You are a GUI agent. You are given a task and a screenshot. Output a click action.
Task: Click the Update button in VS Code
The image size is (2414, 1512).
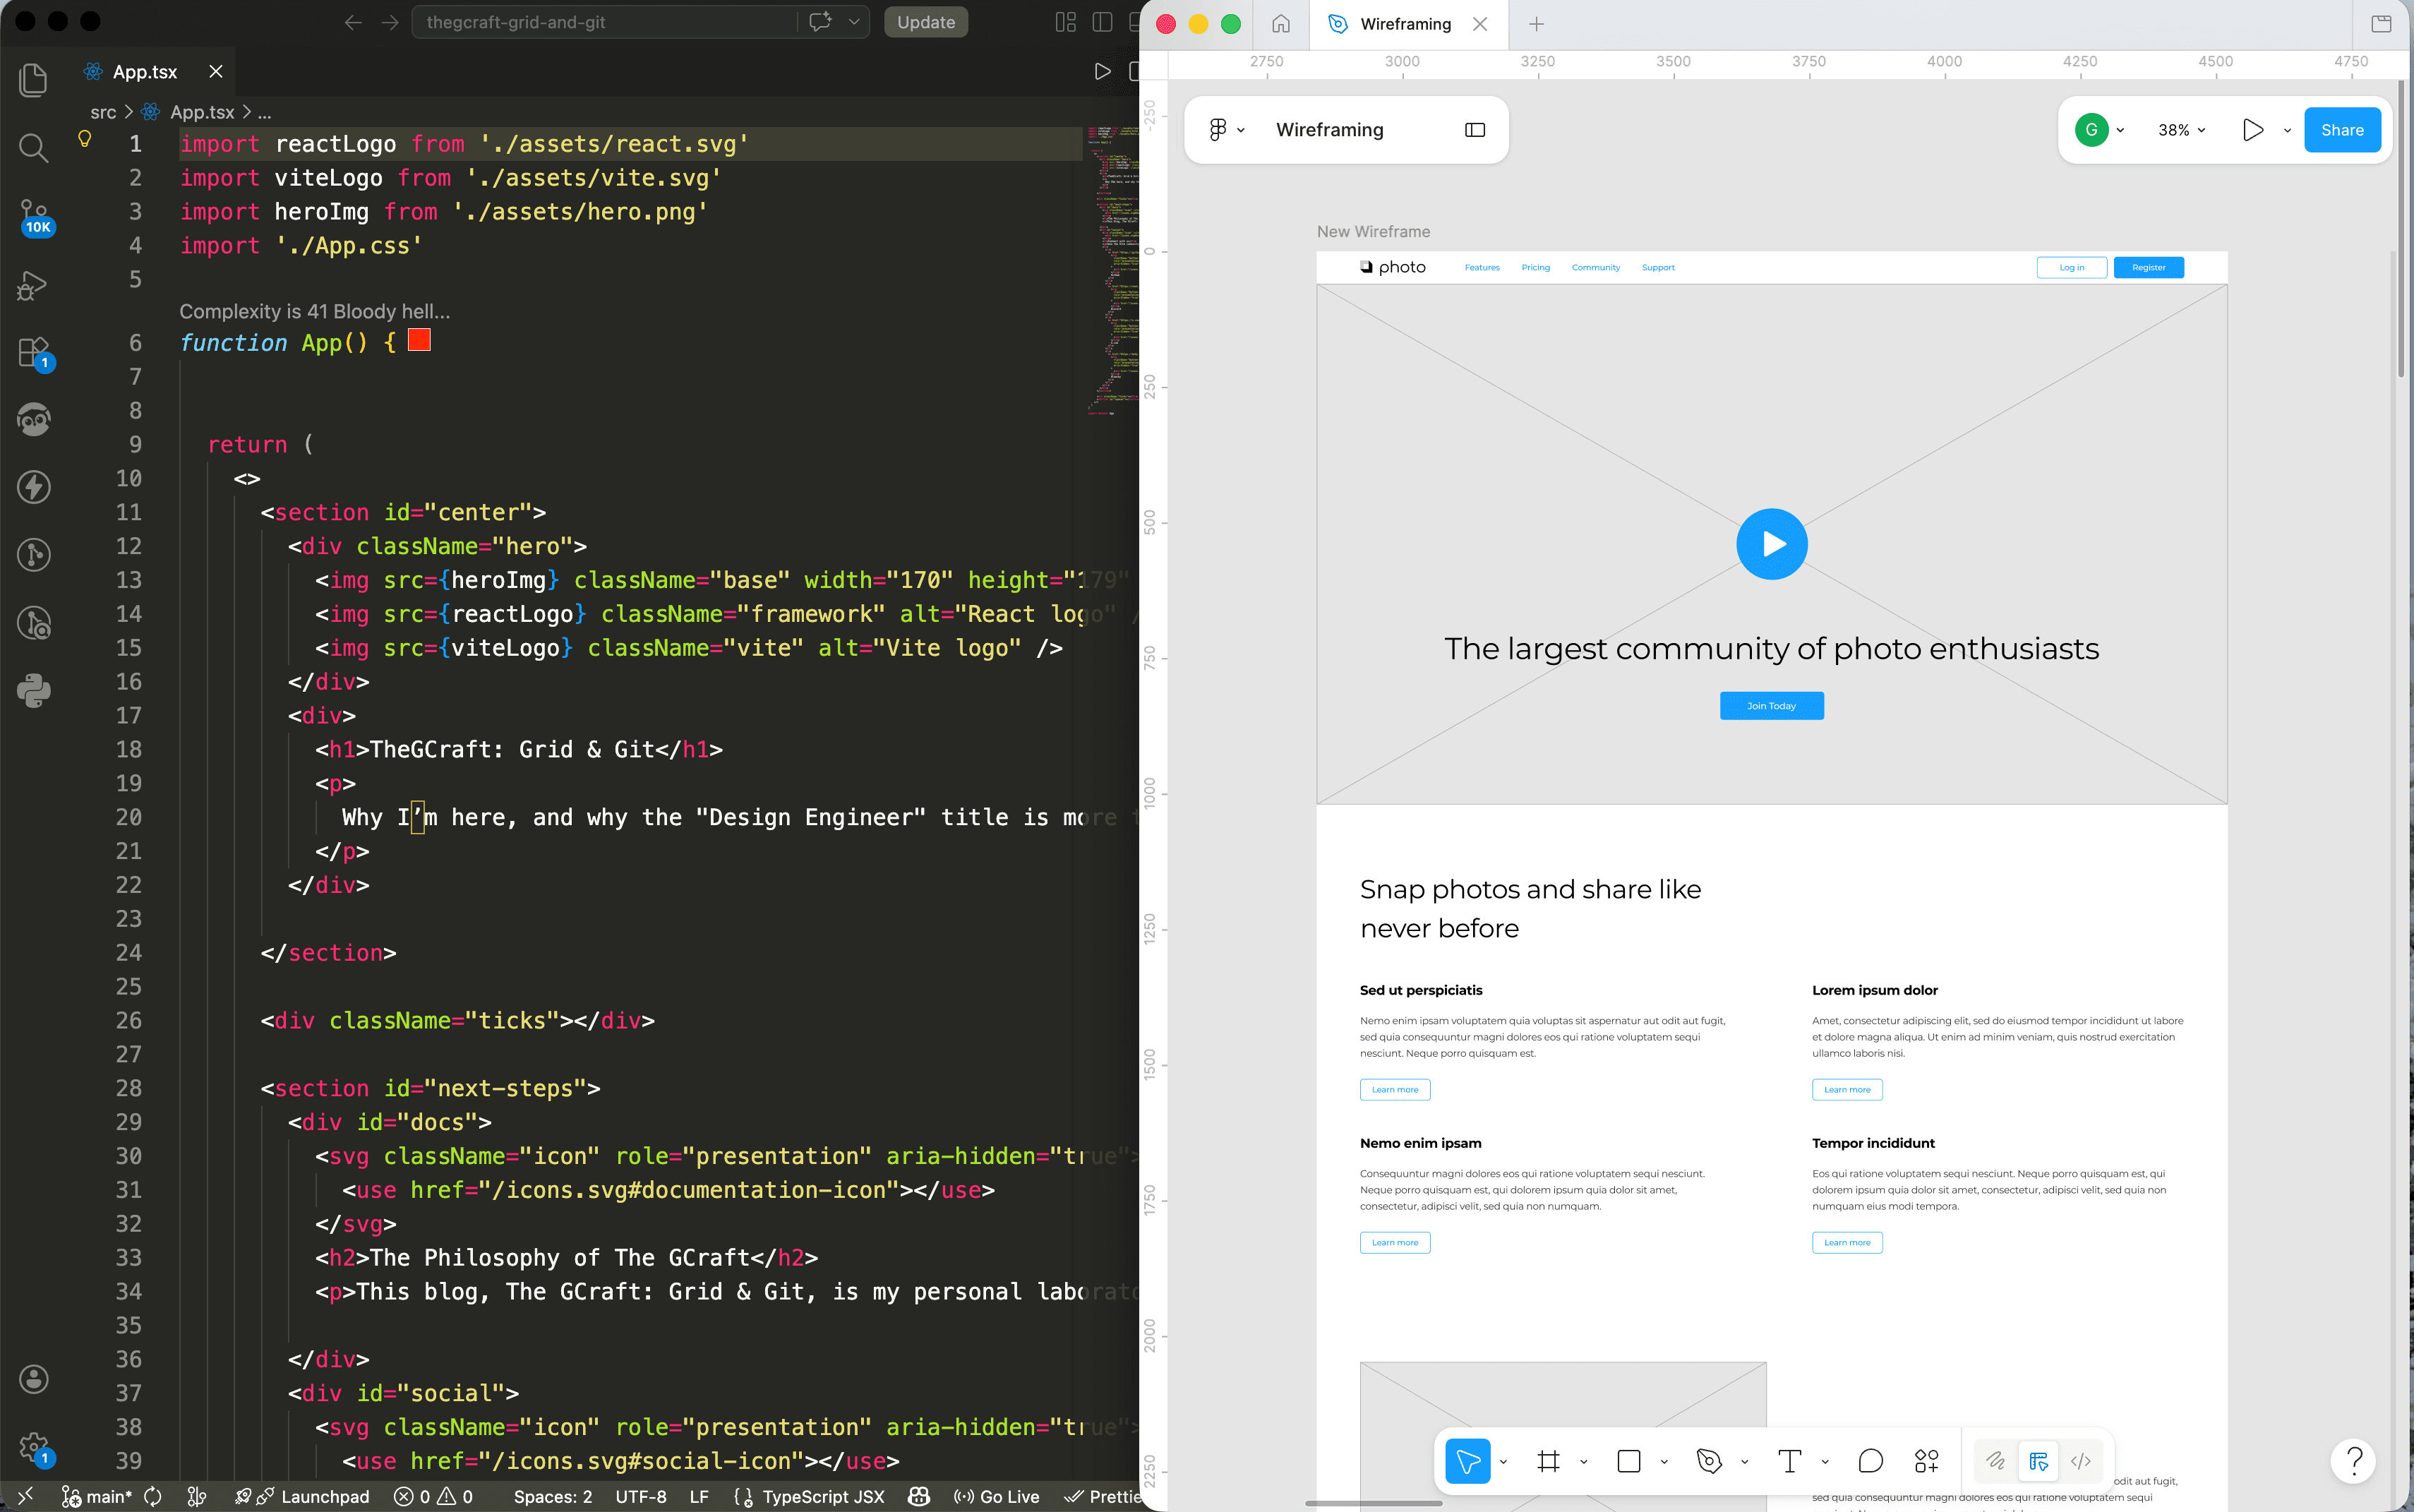pyautogui.click(x=925, y=22)
